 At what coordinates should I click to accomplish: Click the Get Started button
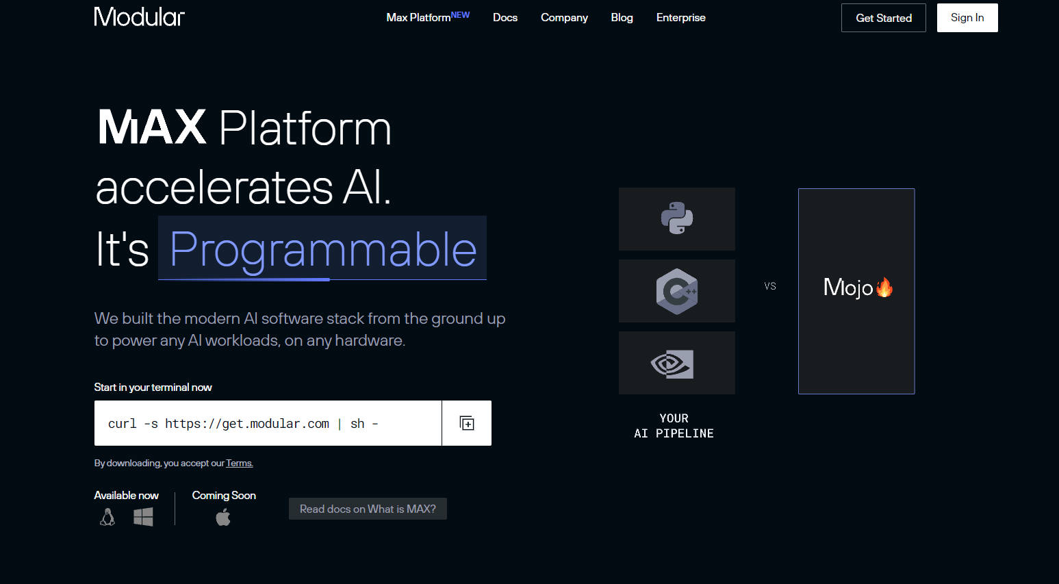884,18
